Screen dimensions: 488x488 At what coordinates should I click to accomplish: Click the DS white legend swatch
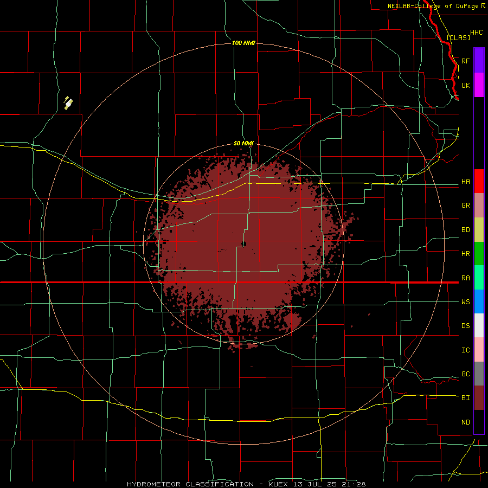[x=479, y=325]
